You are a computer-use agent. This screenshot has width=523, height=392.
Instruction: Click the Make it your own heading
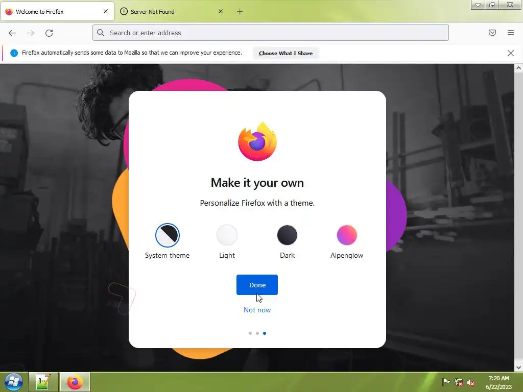257,183
